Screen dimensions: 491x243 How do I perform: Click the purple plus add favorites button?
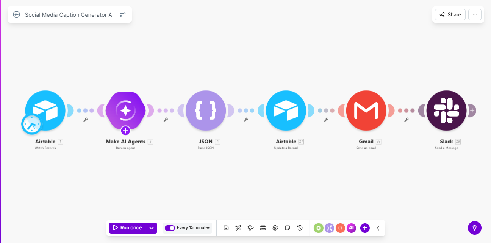pyautogui.click(x=365, y=228)
